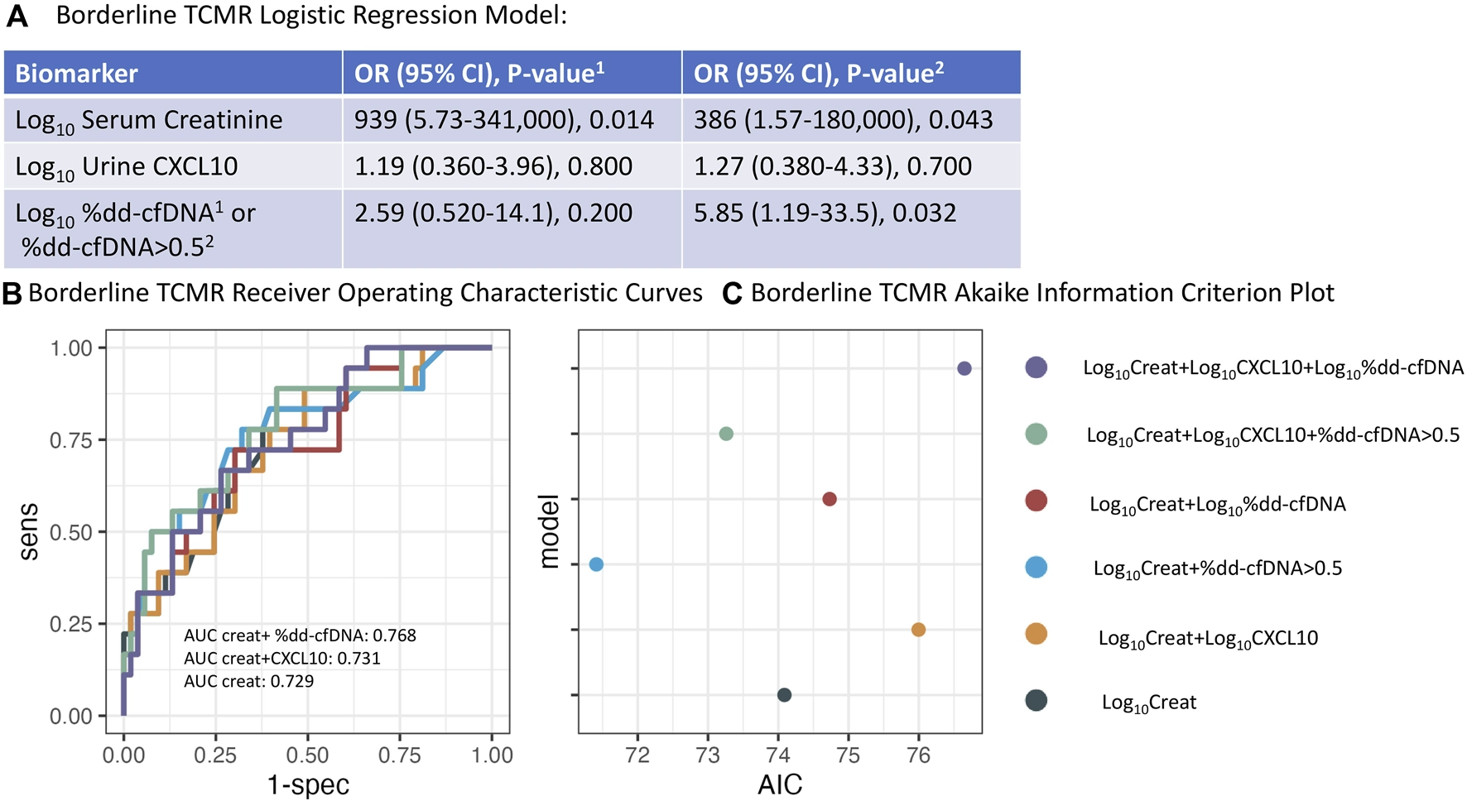The image size is (1467, 801).
Task: Click the 1-spec x-axis title
Action: click(308, 784)
